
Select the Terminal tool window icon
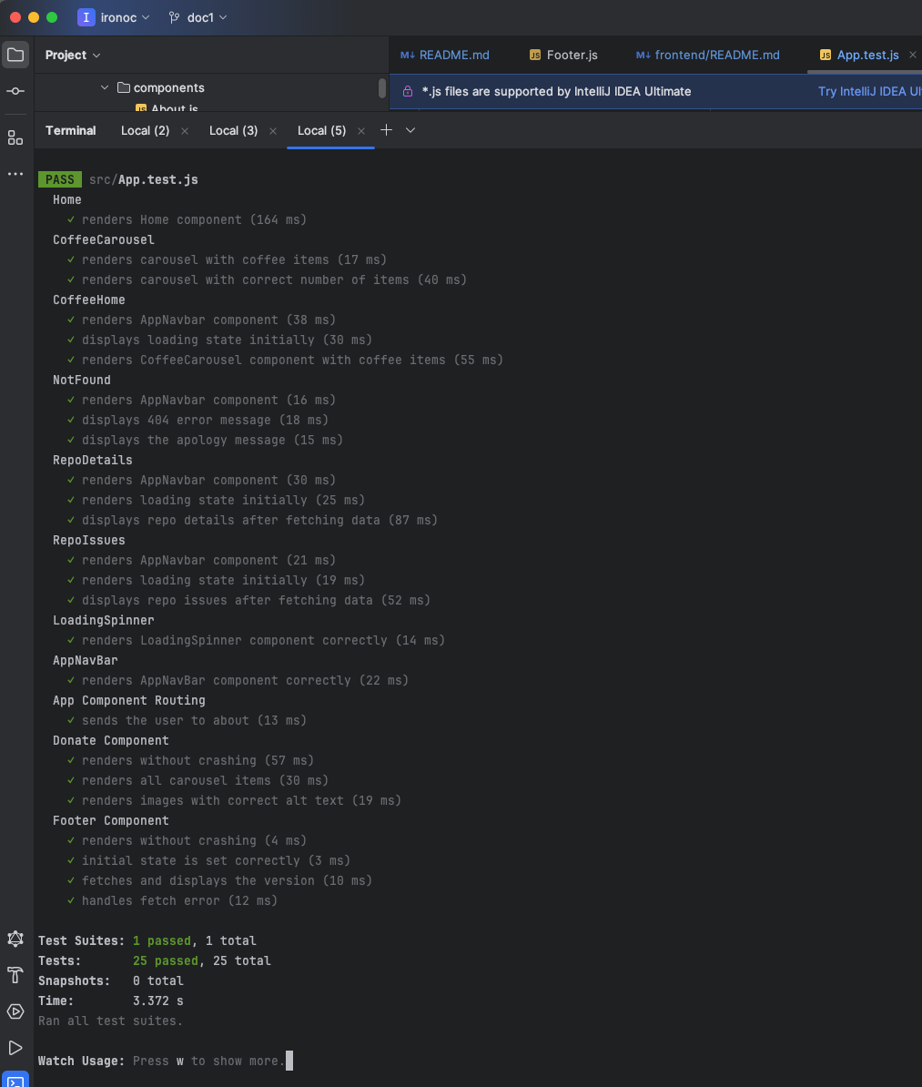15,1080
